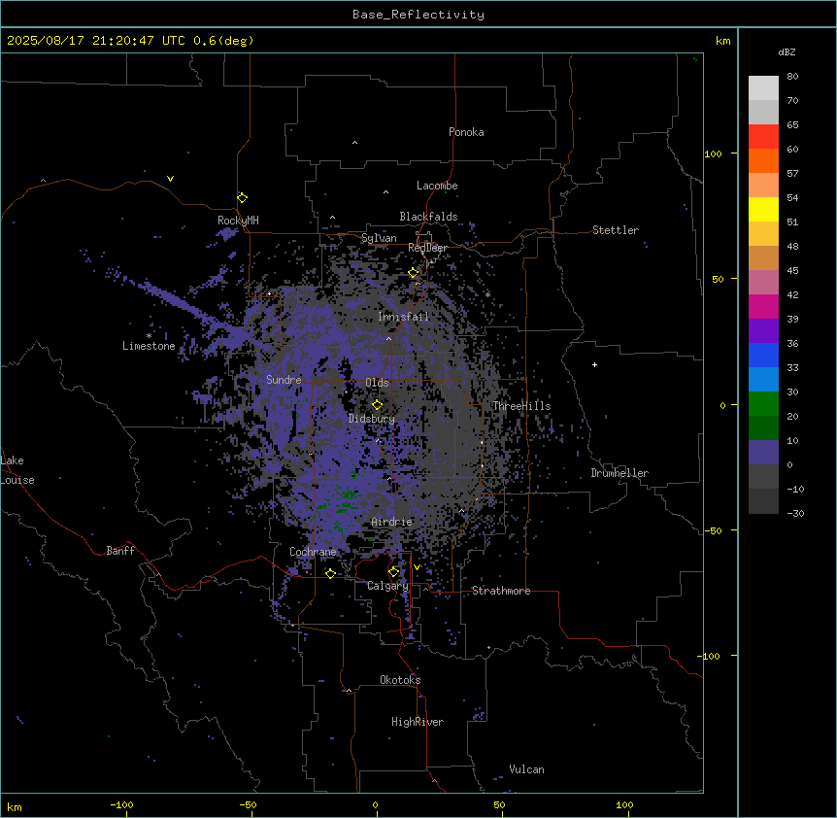This screenshot has width=837, height=818.
Task: Click the yellow diamond marker under Cochrane
Action: [330, 574]
